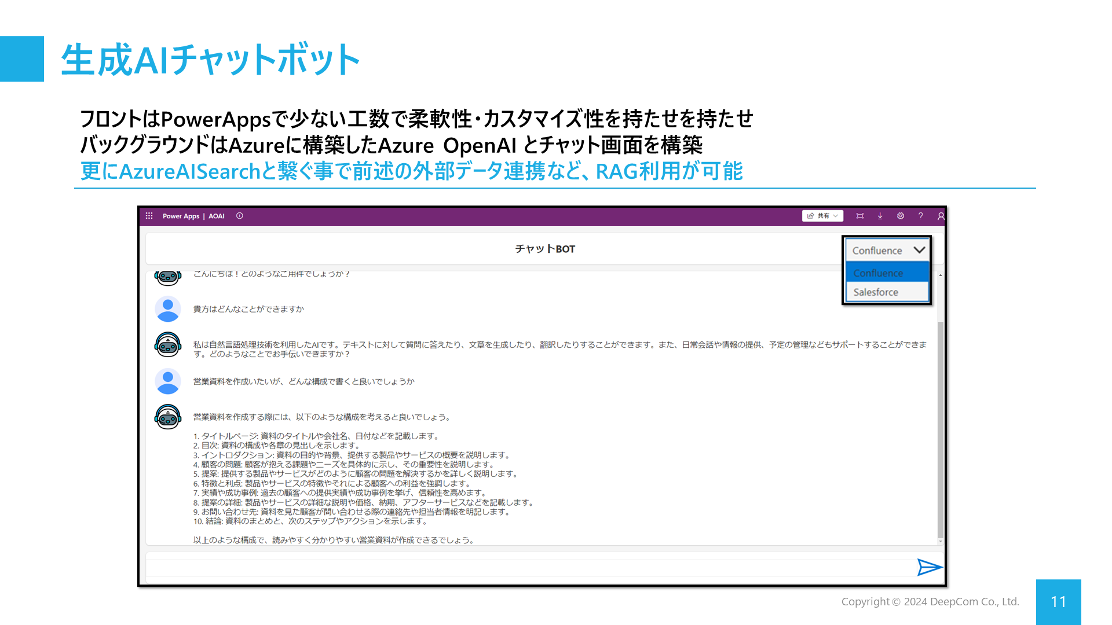The width and height of the screenshot is (1112, 625).
Task: Open the user account icon
Action: coord(941,216)
